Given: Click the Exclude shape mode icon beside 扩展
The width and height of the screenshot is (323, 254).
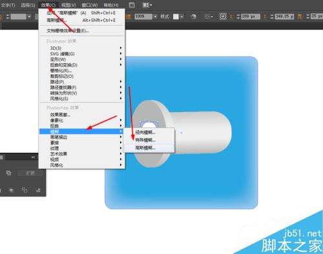Looking at the screenshot, I should coord(8,173).
